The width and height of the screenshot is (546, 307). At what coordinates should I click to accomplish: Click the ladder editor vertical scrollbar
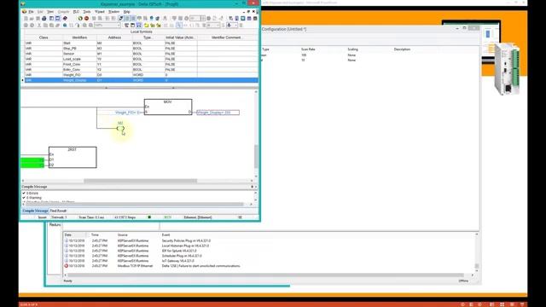click(256, 156)
